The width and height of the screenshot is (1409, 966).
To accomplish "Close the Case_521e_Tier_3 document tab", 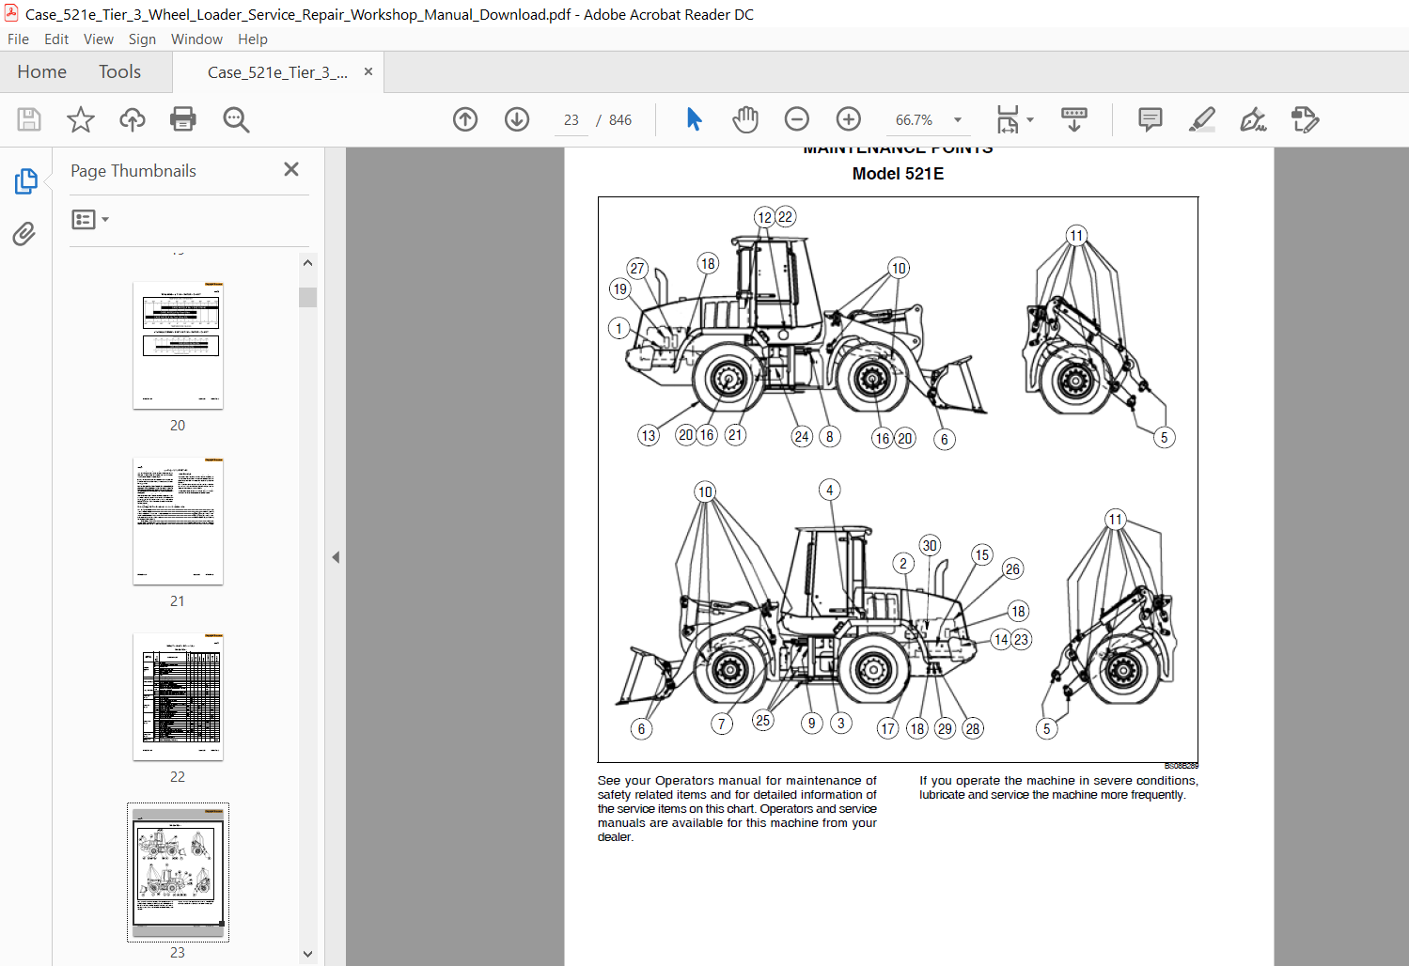I will [x=368, y=71].
